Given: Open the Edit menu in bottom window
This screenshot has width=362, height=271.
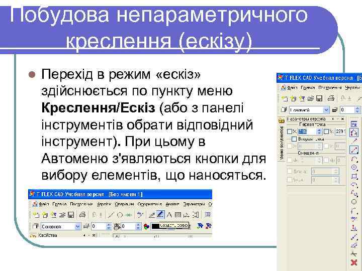Looking at the screenshot, I should click(x=59, y=204).
